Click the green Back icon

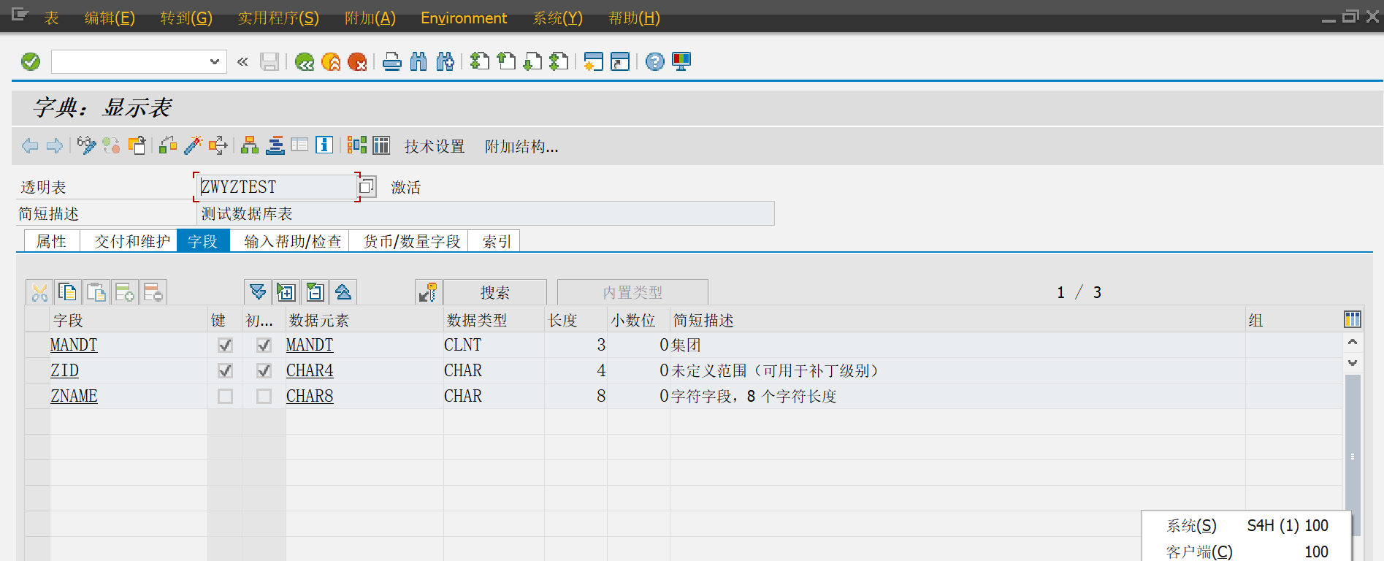coord(305,62)
